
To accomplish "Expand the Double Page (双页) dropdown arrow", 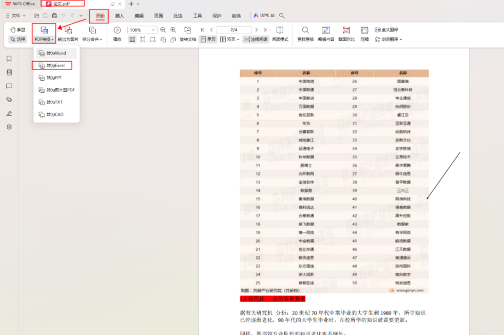I will click(x=238, y=39).
